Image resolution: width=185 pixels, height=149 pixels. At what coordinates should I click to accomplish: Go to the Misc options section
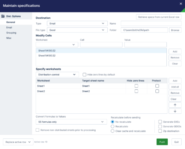[9, 38]
